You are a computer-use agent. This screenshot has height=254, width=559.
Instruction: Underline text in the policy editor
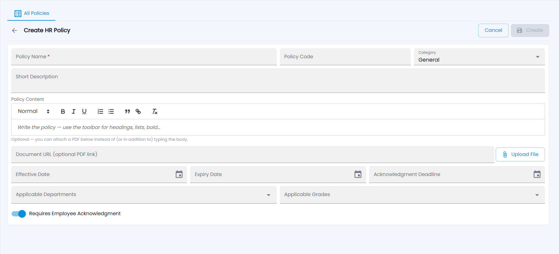(84, 111)
